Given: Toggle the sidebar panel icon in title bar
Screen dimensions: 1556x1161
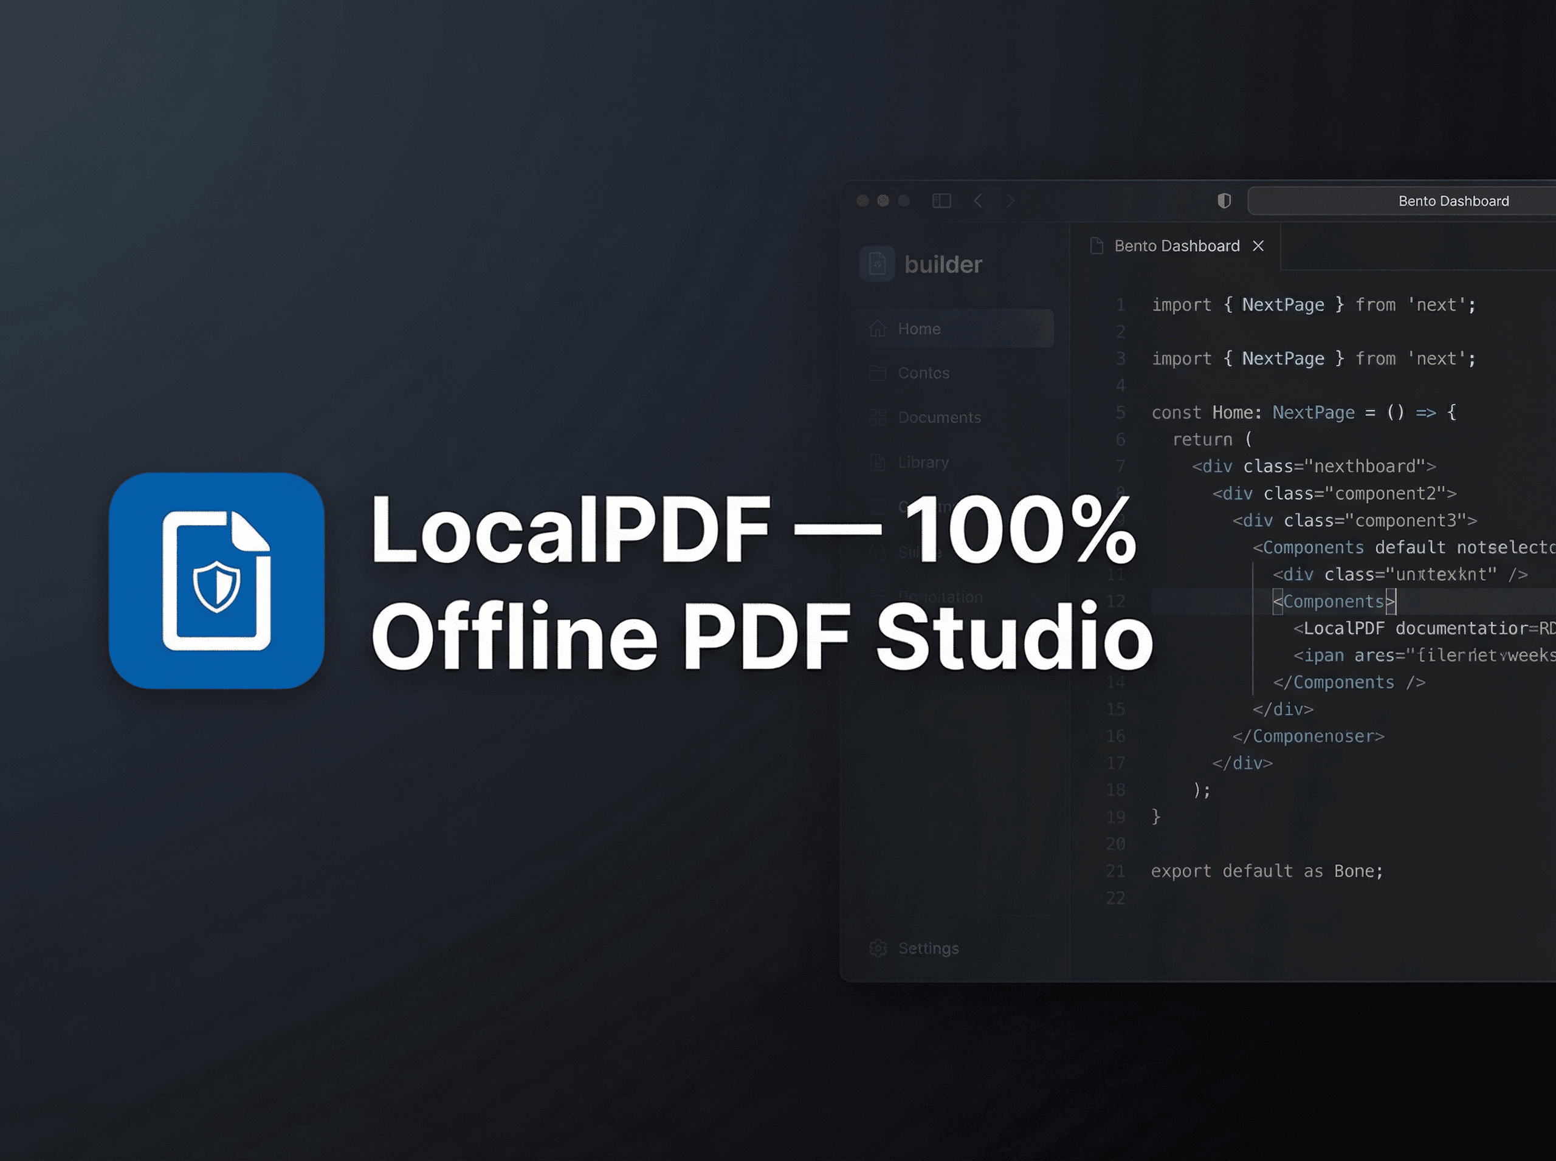Looking at the screenshot, I should pyautogui.click(x=942, y=201).
